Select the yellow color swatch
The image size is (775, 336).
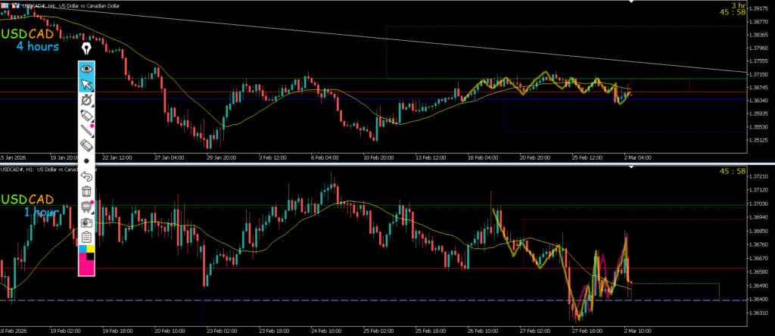(91, 248)
